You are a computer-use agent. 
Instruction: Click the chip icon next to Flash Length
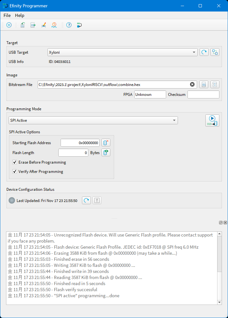pyautogui.click(x=106, y=152)
